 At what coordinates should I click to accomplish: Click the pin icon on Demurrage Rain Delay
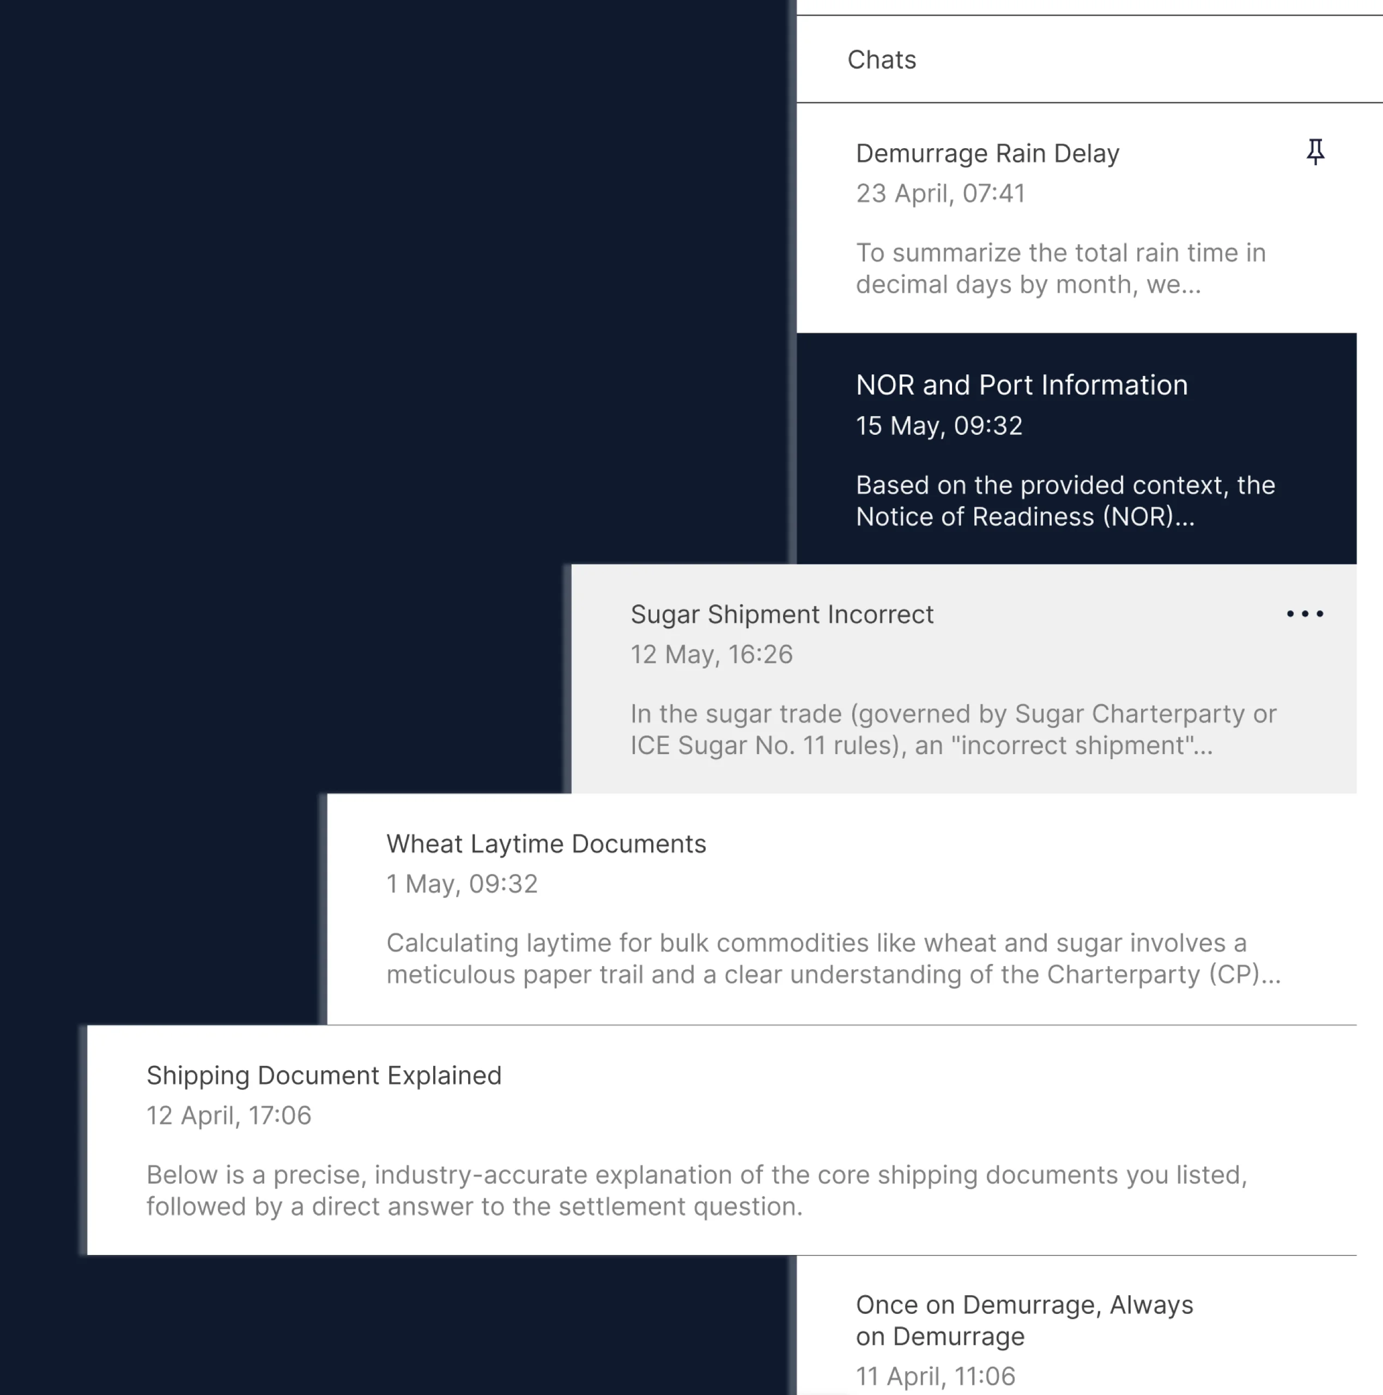pos(1315,151)
